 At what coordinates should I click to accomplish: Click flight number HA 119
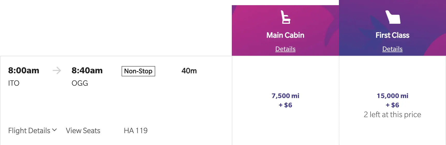[136, 131]
